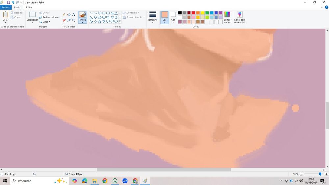Image resolution: width=329 pixels, height=185 pixels.
Task: Choose the down arrow shape
Action: click(x=91, y=21)
